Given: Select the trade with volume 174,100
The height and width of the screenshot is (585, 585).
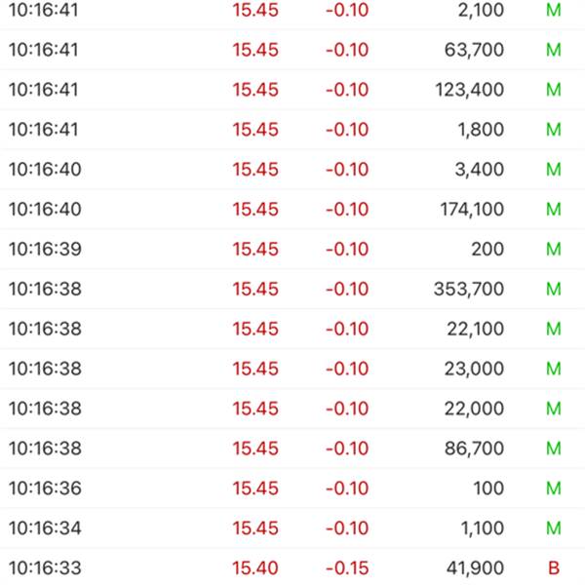Looking at the screenshot, I should coord(292,209).
